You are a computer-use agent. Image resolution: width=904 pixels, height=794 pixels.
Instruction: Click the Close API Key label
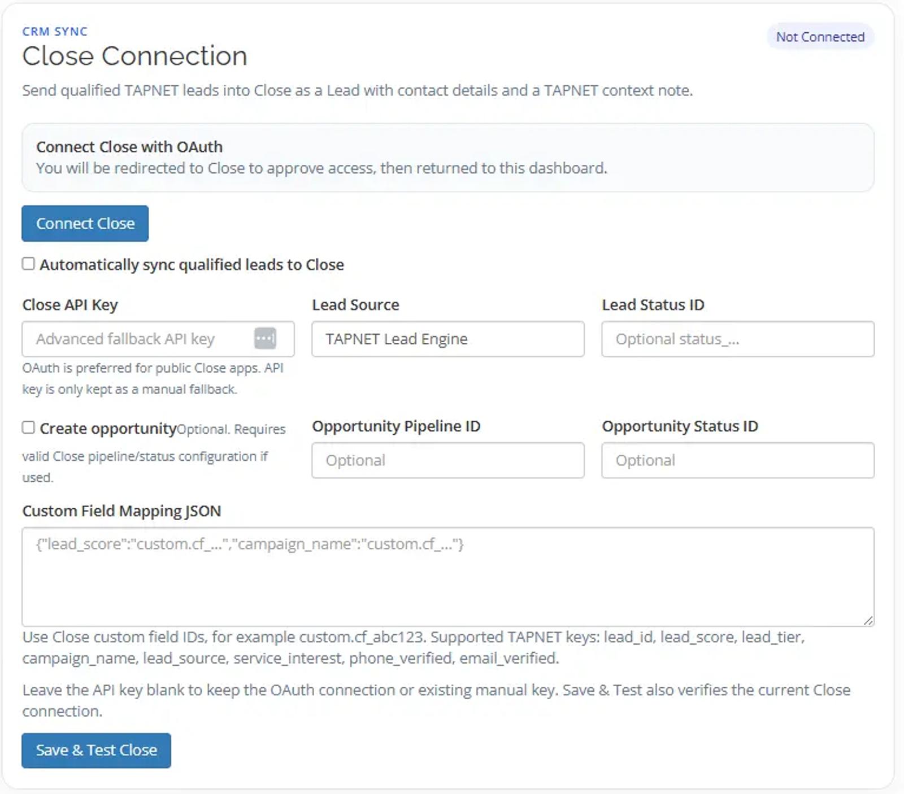[70, 305]
